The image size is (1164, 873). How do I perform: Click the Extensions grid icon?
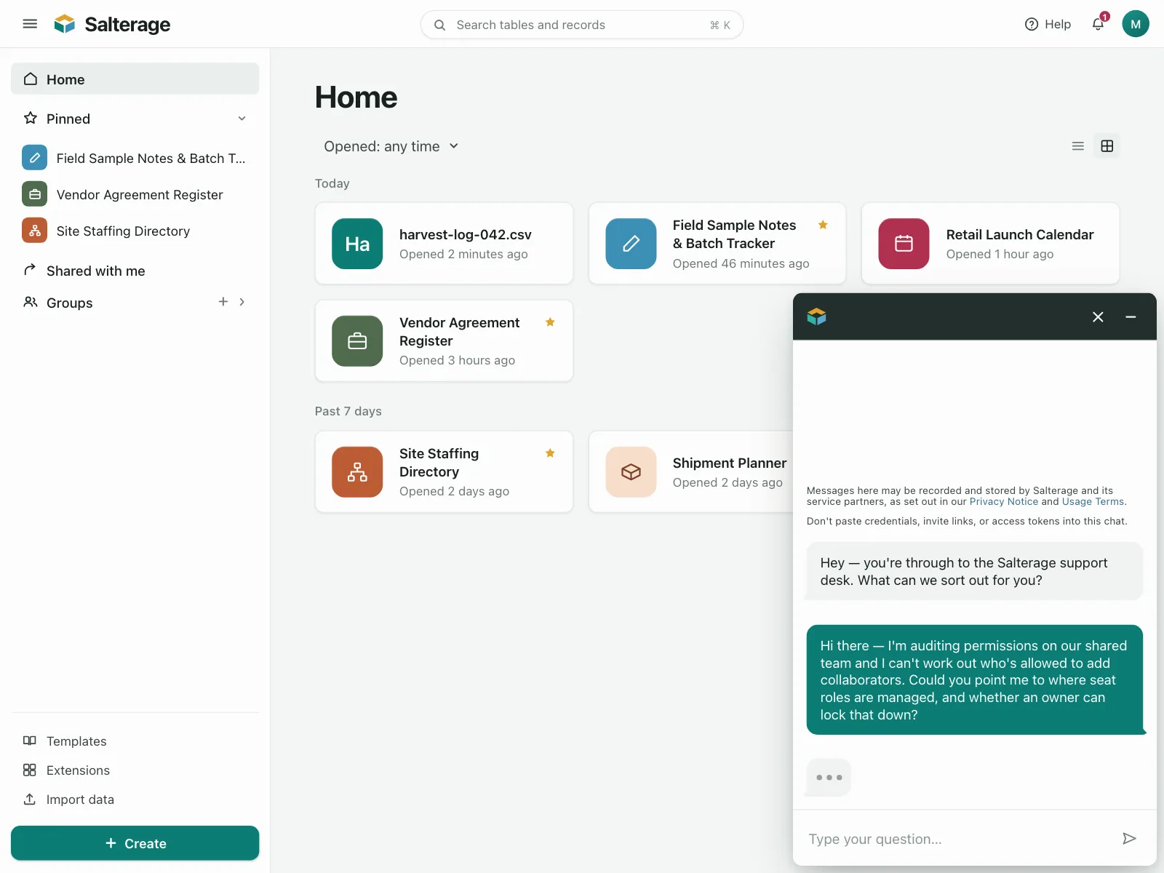(30, 770)
